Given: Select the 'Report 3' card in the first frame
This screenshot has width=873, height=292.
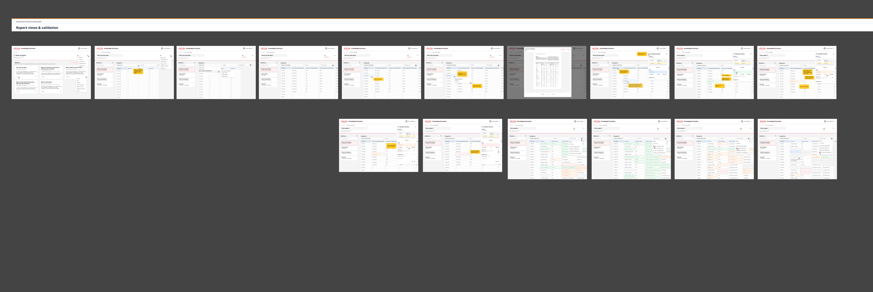Looking at the screenshot, I should pos(76,72).
